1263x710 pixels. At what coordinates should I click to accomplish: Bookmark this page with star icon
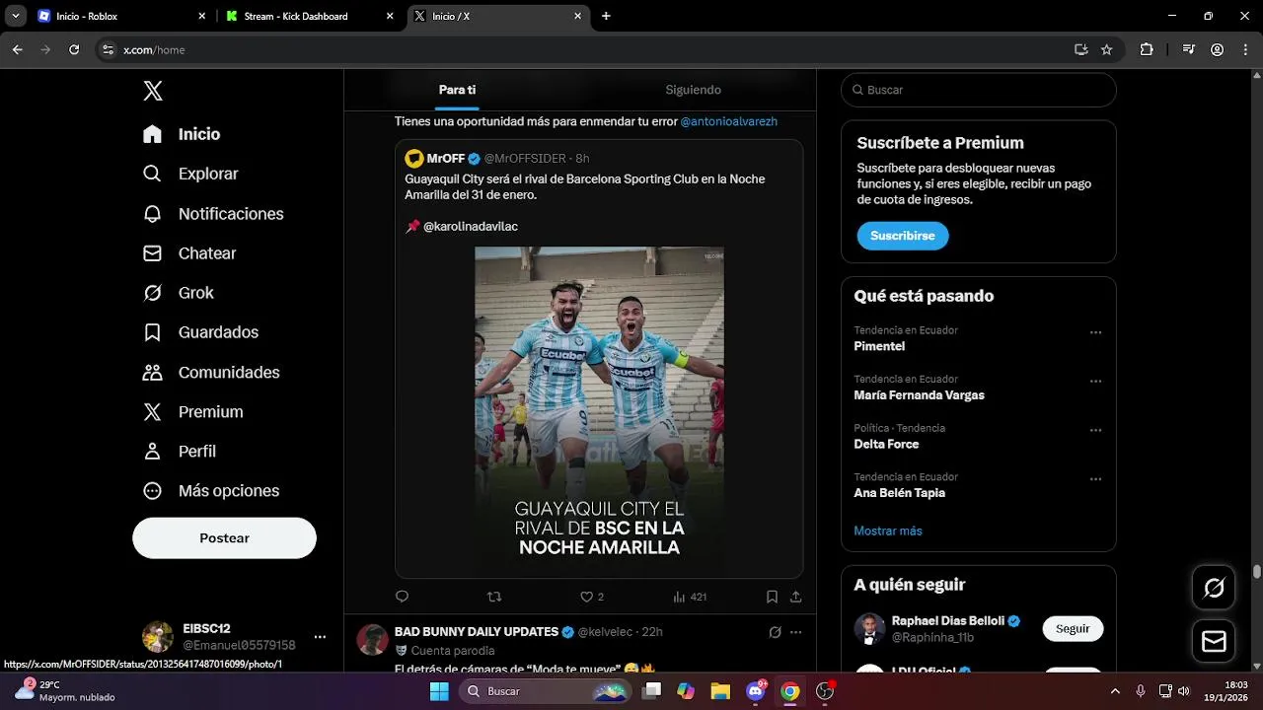tap(1107, 49)
